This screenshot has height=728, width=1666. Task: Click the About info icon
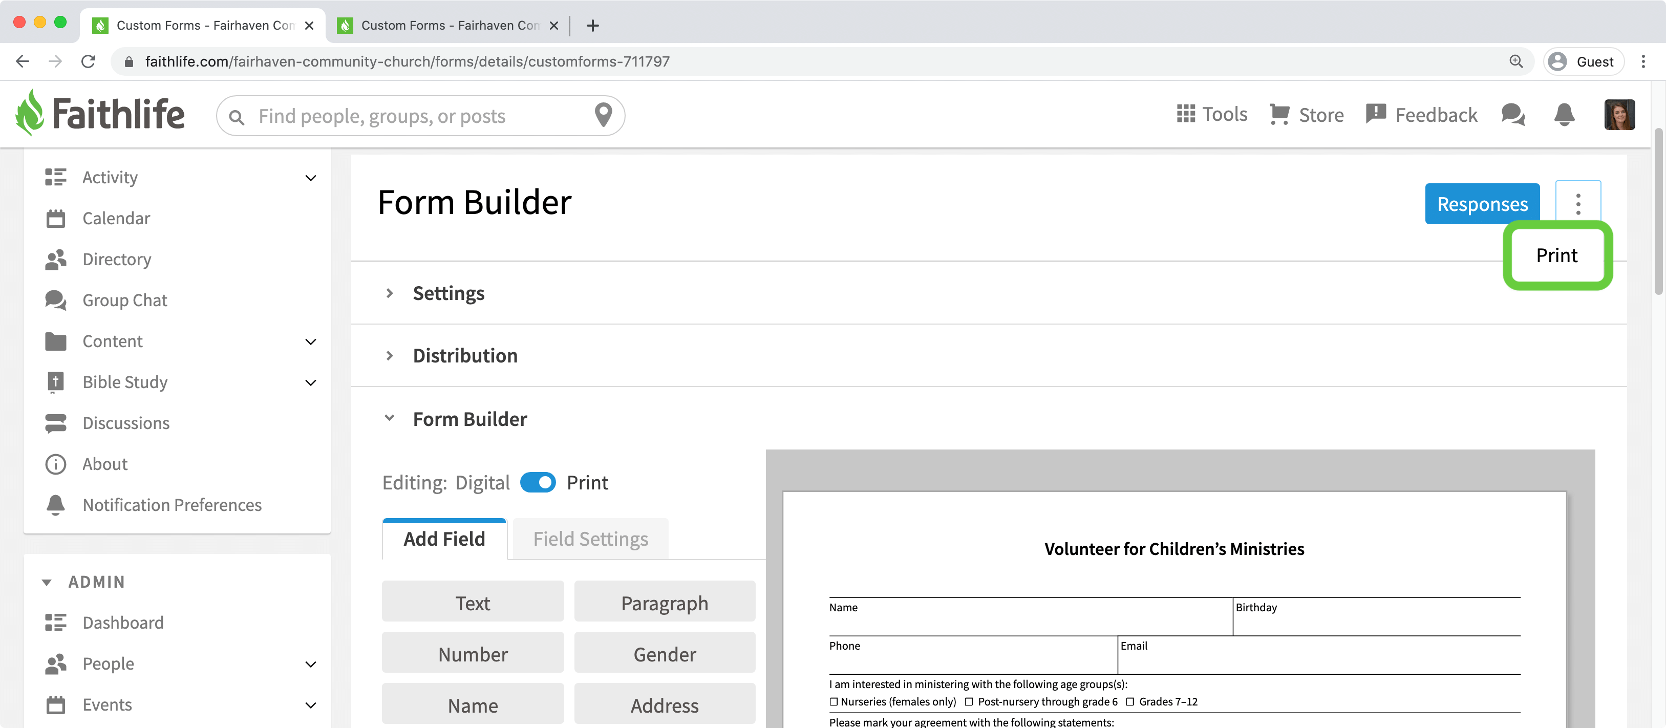coord(56,464)
